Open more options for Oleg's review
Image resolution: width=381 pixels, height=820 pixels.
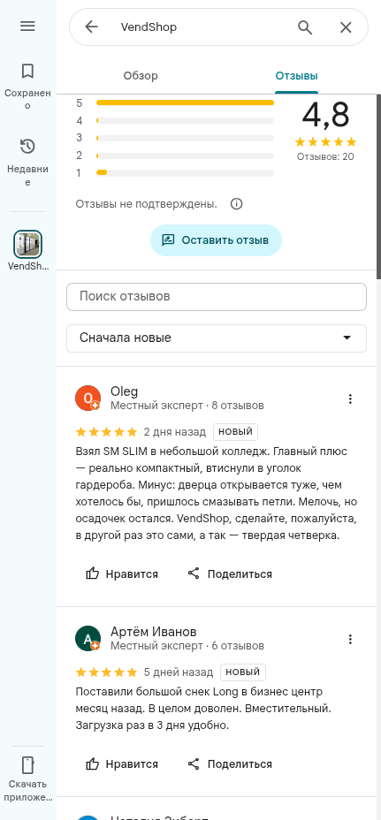tap(350, 399)
